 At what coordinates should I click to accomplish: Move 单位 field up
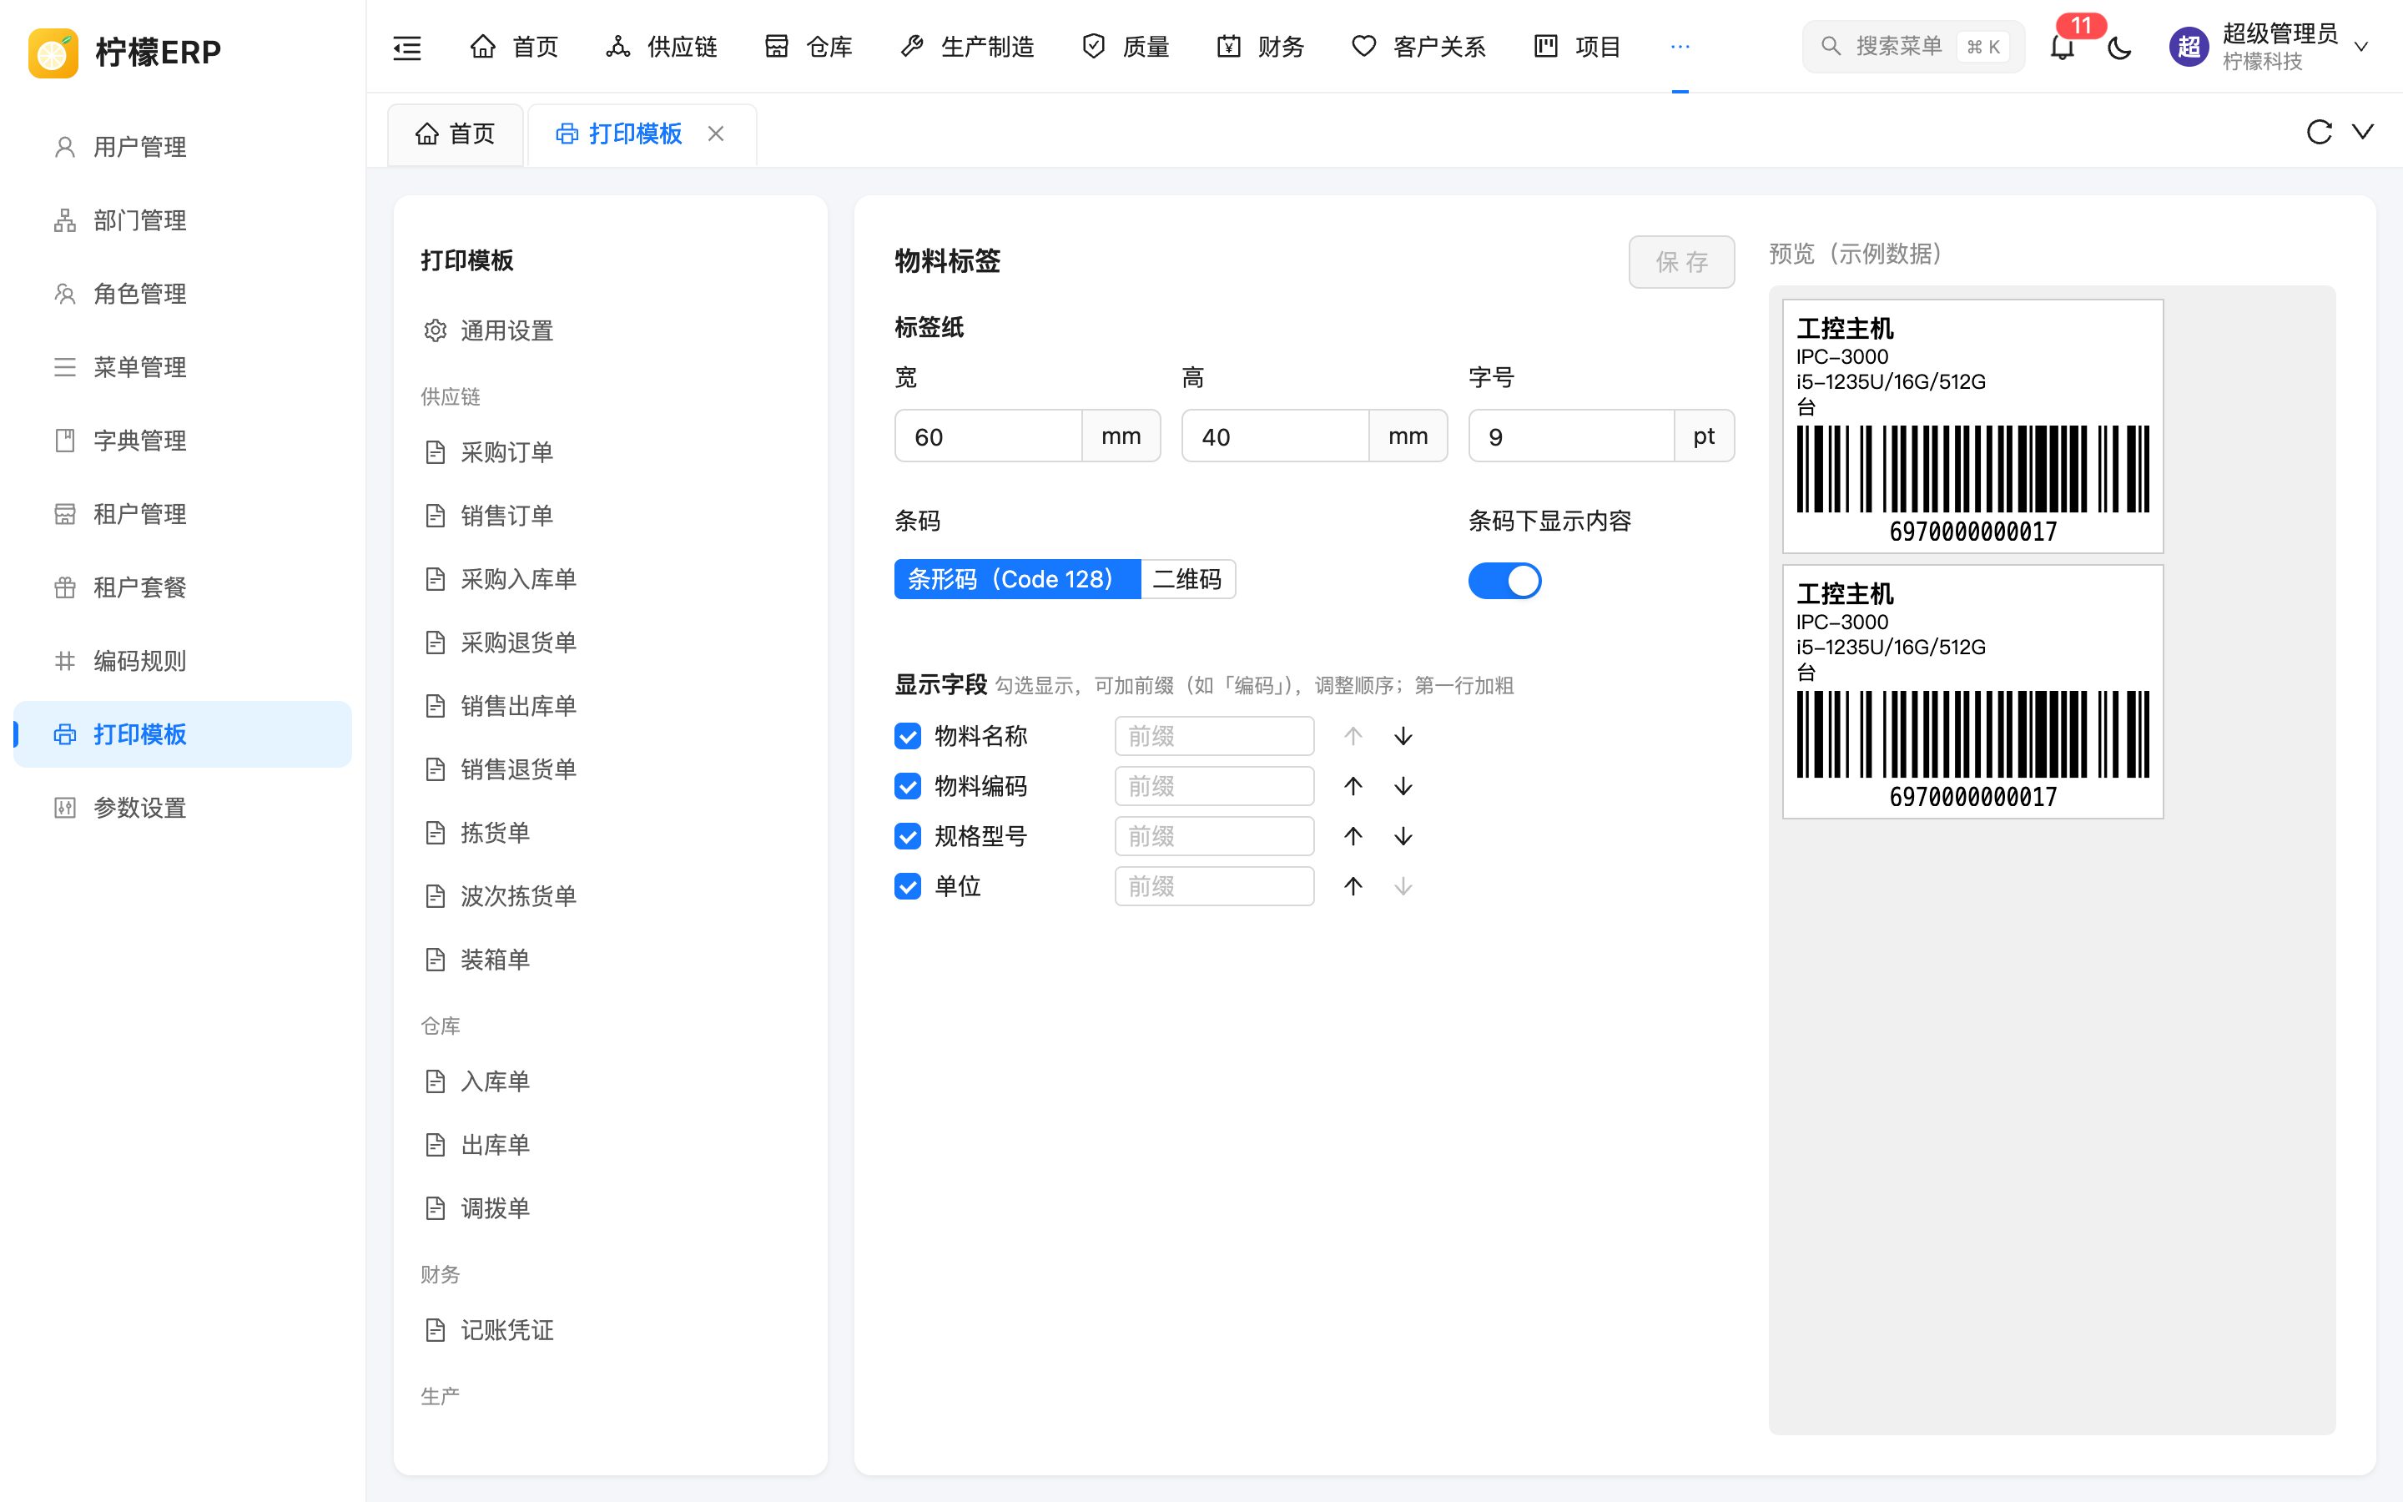(1353, 886)
